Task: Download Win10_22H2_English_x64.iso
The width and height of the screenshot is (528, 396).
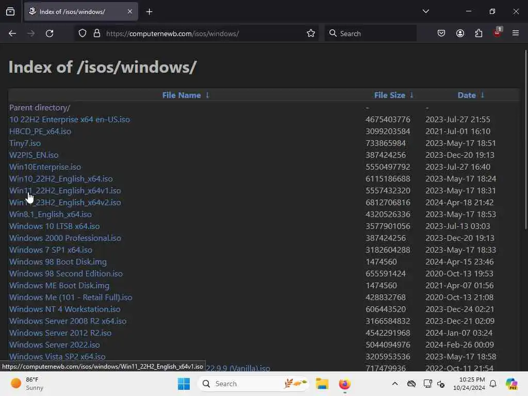Action: (x=61, y=179)
